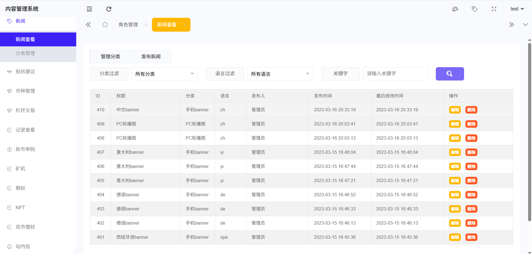Click the 发布新闻 button
The height and width of the screenshot is (254, 532).
click(151, 57)
